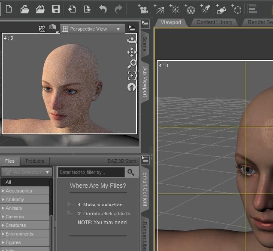Click the Export file icon
The image size is (273, 251).
(87, 9)
